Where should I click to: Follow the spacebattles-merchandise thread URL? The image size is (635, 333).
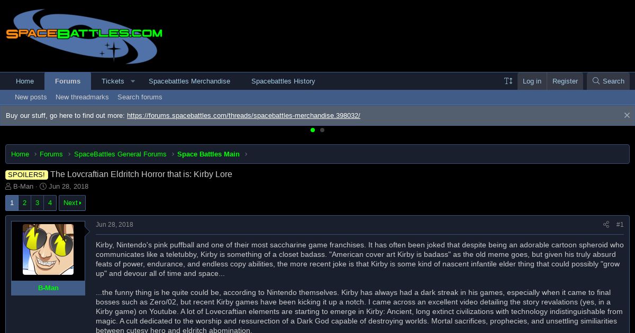(243, 115)
